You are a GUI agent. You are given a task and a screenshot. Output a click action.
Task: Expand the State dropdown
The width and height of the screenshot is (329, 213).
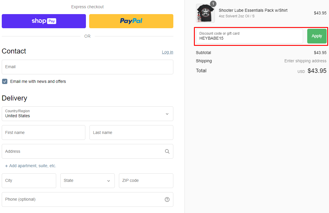87,181
